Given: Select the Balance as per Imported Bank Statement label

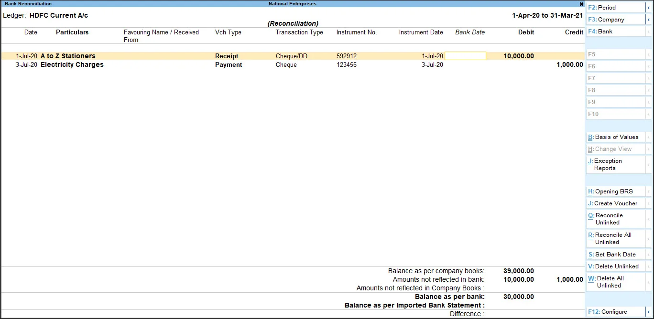Looking at the screenshot, I should [x=414, y=305].
